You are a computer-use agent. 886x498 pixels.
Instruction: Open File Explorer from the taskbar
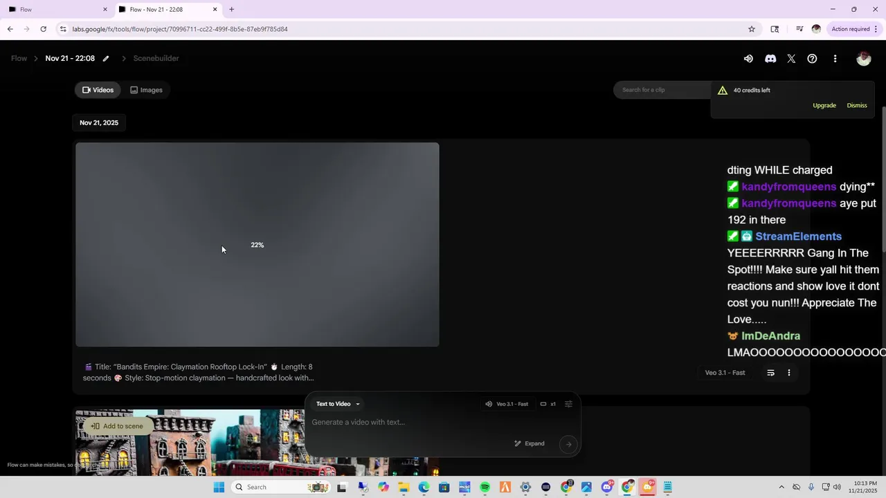pos(404,488)
